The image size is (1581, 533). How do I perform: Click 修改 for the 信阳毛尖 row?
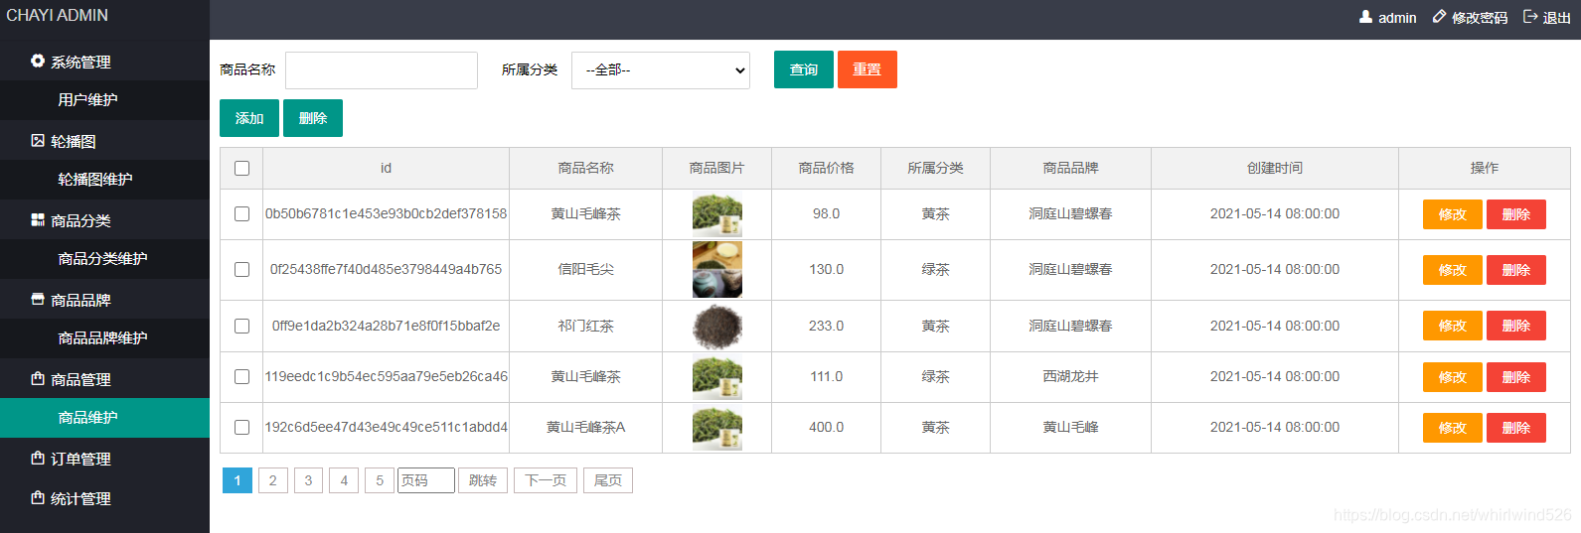coord(1453,270)
